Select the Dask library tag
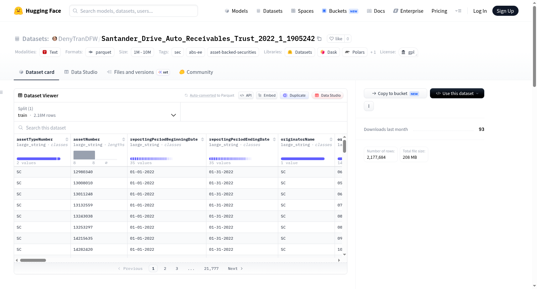Viewport: 537px width, 289px height. tap(329, 52)
